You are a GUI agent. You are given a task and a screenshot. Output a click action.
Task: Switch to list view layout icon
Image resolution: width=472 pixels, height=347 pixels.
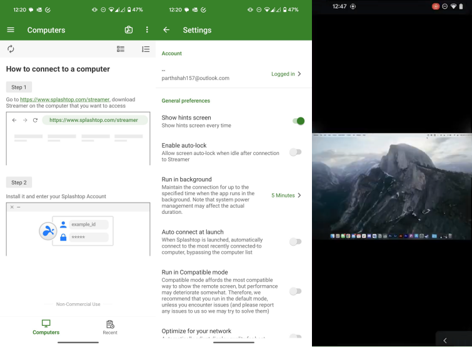pyautogui.click(x=121, y=49)
